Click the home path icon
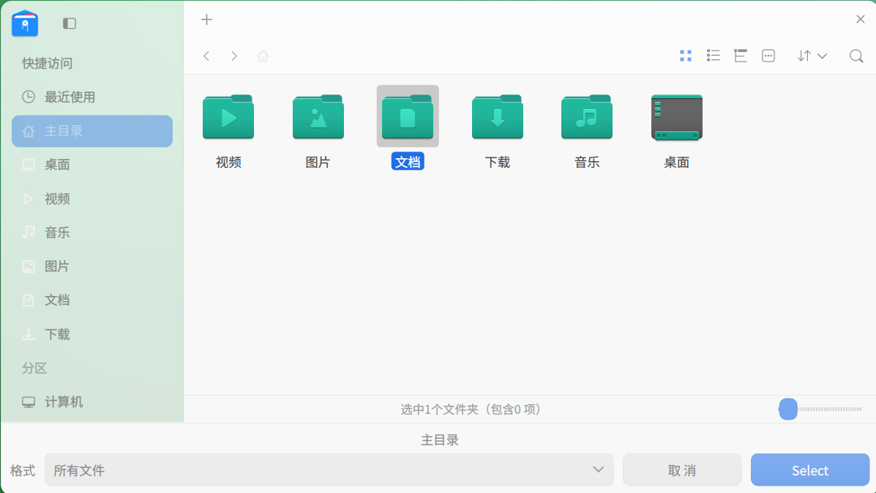 coord(263,56)
